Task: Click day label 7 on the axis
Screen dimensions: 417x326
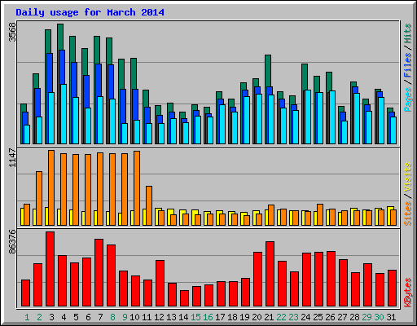Action: point(100,317)
